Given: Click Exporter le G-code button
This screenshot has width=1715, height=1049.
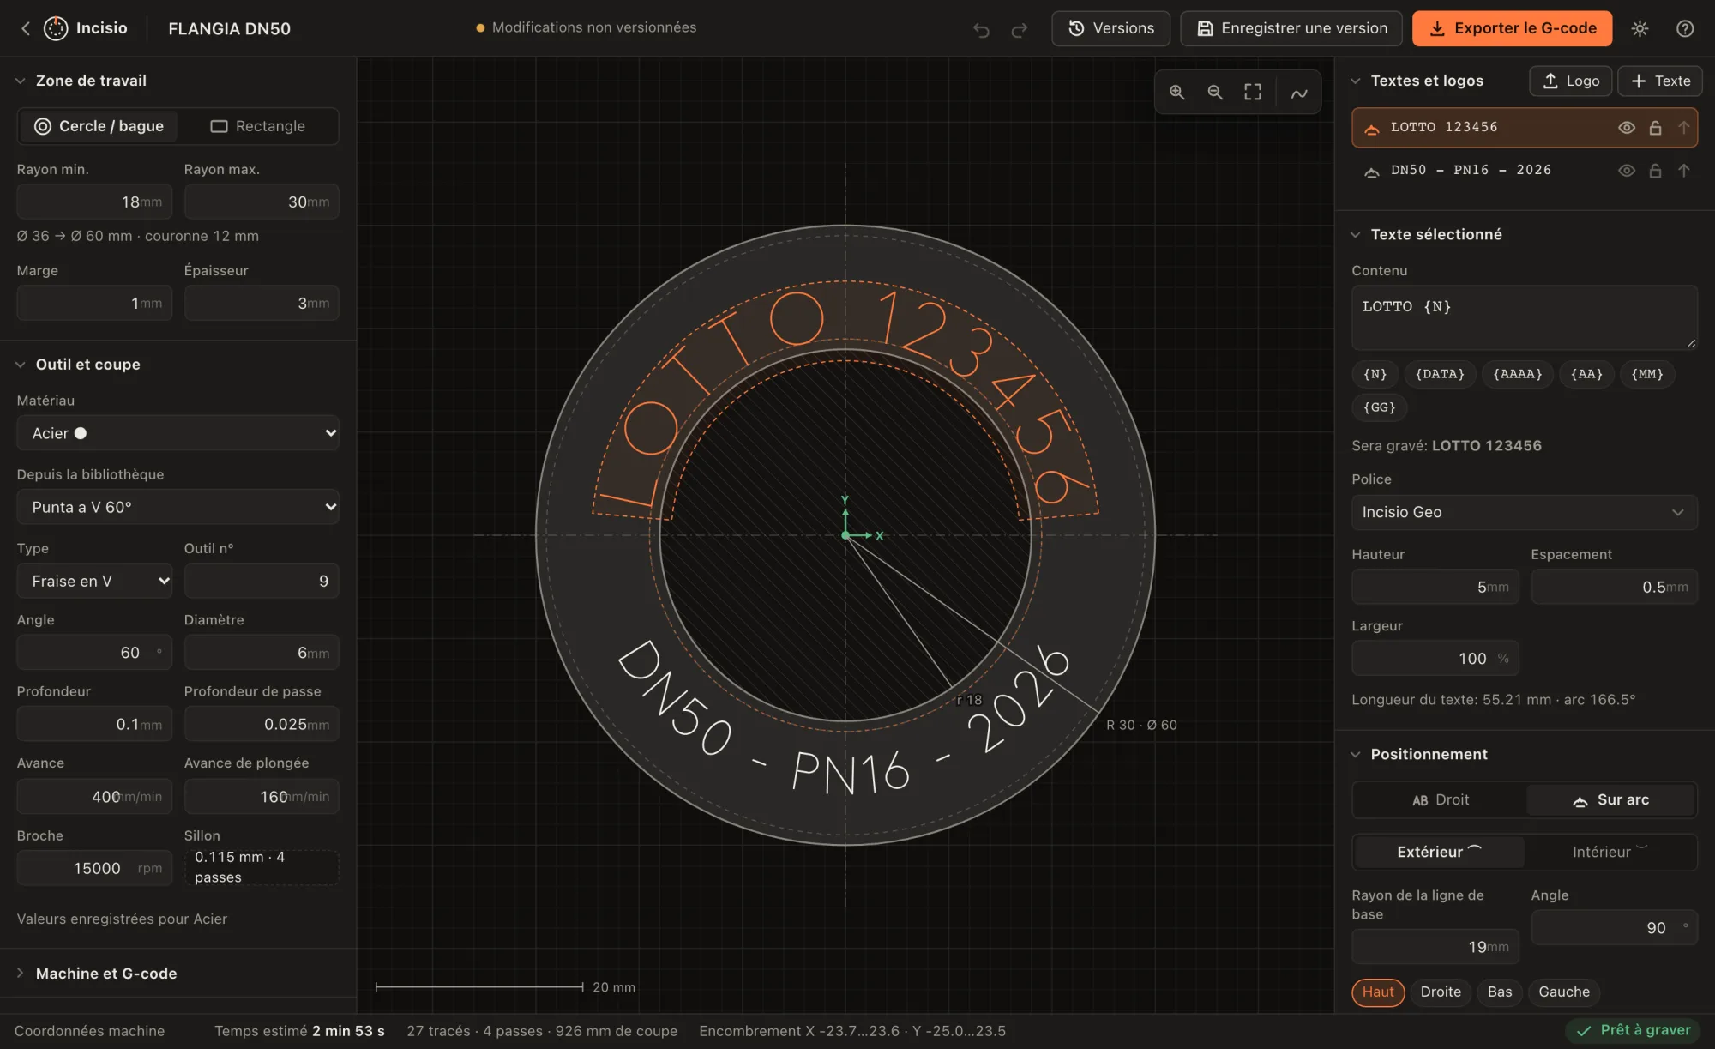Looking at the screenshot, I should pyautogui.click(x=1512, y=28).
